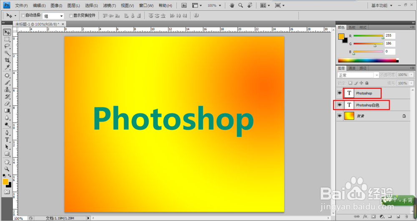This screenshot has width=417, height=221.
Task: Select the Crop tool
Action: [7, 60]
